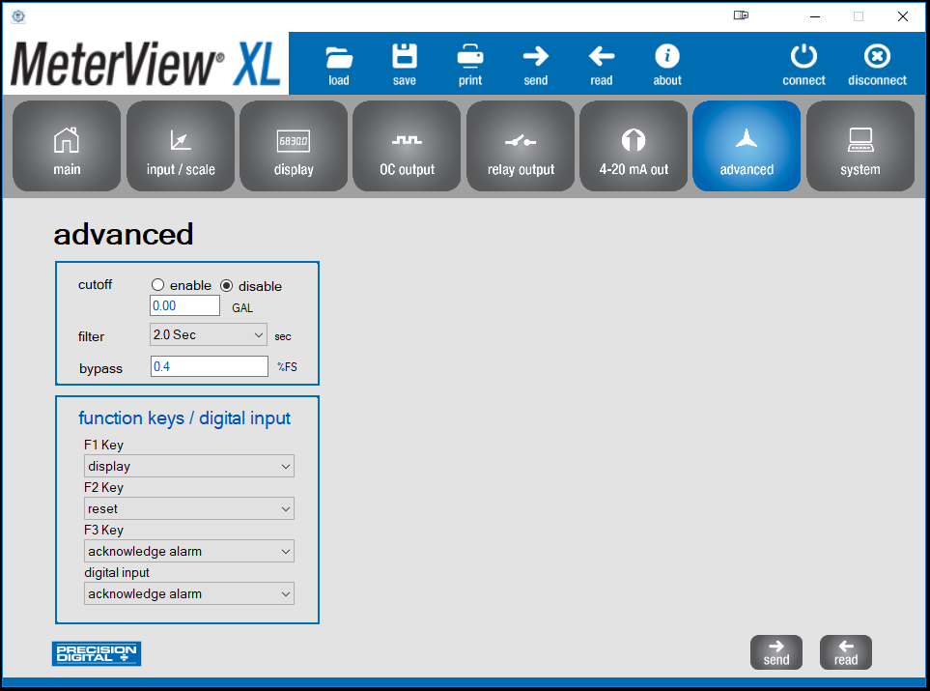This screenshot has width=930, height=691.
Task: Read settings via top toolbar read arrow
Action: click(x=602, y=65)
